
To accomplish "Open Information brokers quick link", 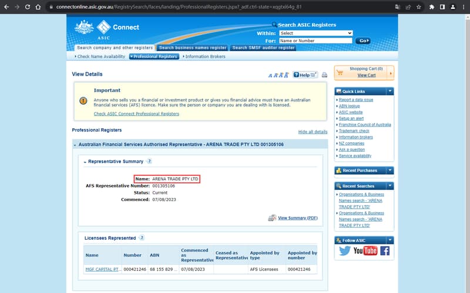I will pos(356,137).
